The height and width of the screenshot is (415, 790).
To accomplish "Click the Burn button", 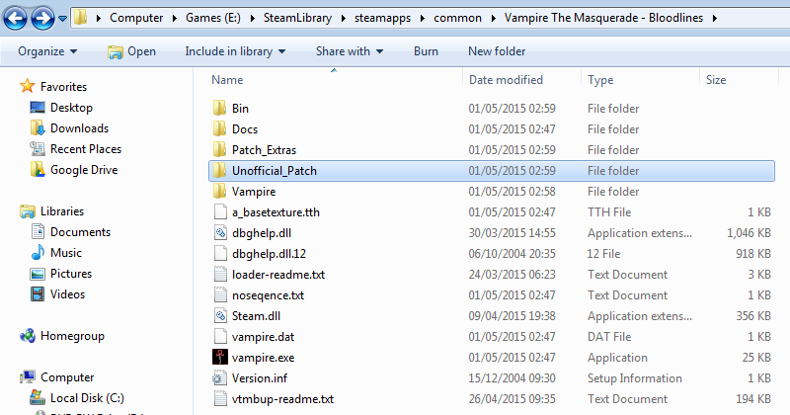I will 426,51.
